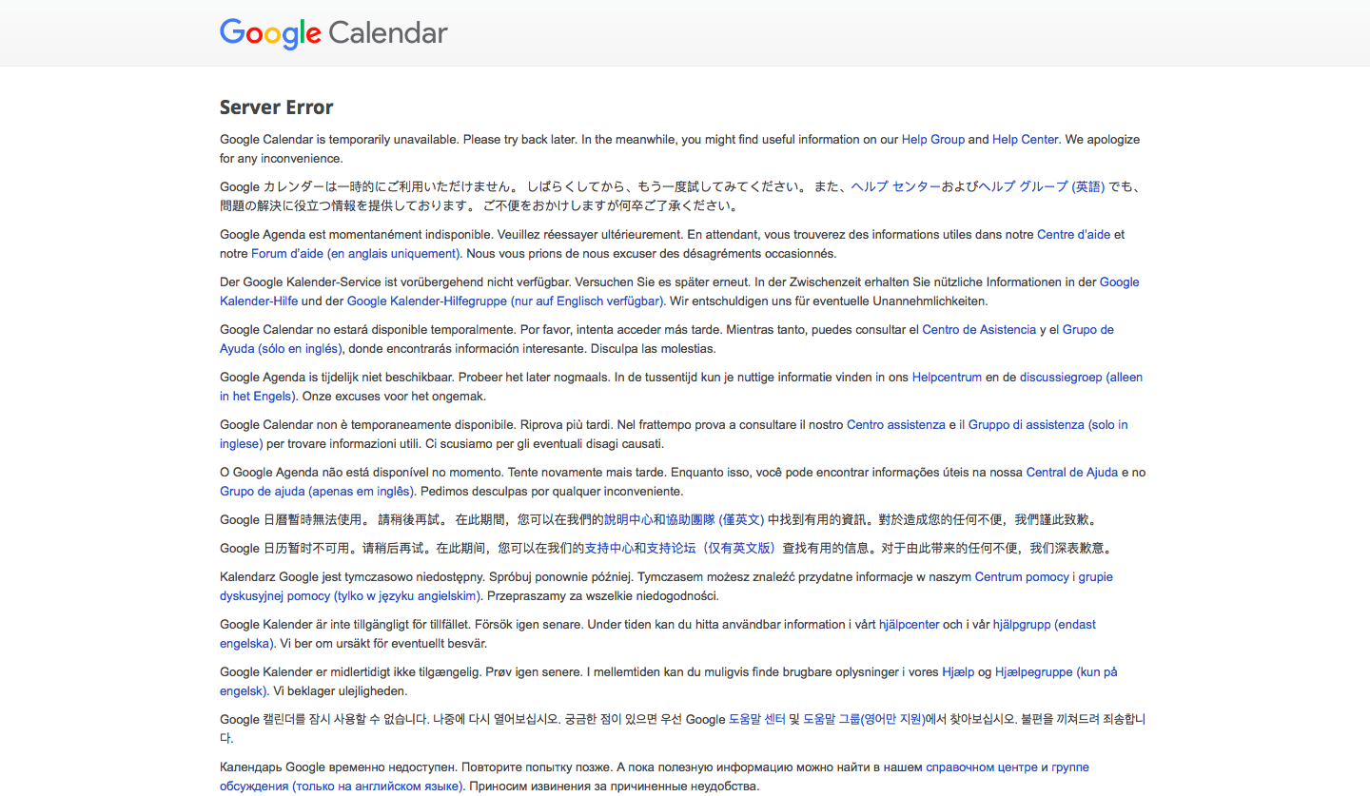Click text 'Календарь Google временно недоступен.'
Screen dimensions: 1370x796
(x=340, y=767)
